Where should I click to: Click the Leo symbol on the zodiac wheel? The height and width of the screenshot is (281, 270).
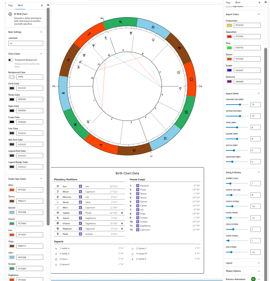[191, 79]
